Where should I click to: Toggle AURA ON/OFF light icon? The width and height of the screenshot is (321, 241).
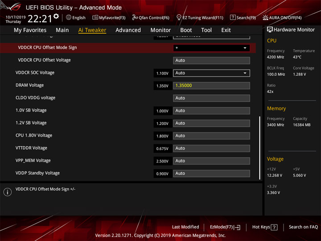coord(265,17)
